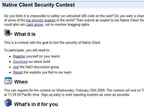Click the date text February 25th 2009
The image size is (144, 108).
click(x=90, y=90)
